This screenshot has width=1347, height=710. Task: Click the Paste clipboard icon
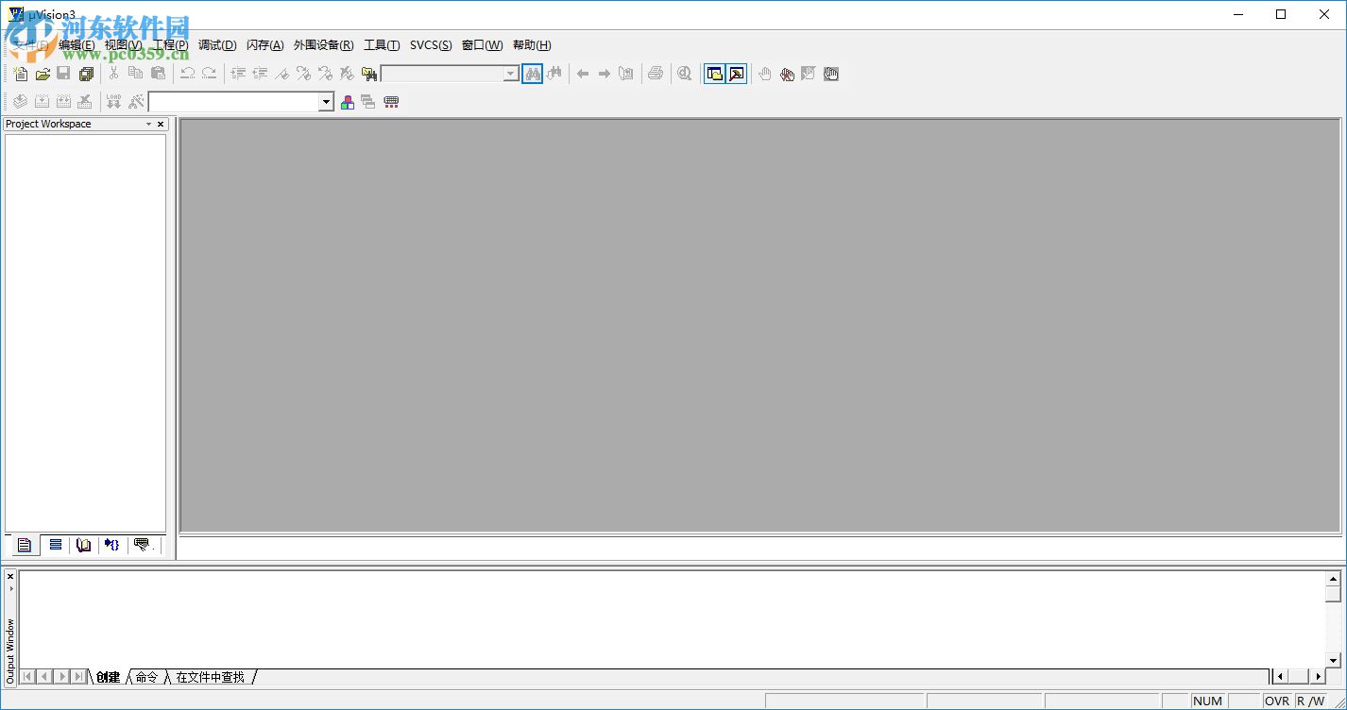tap(158, 74)
